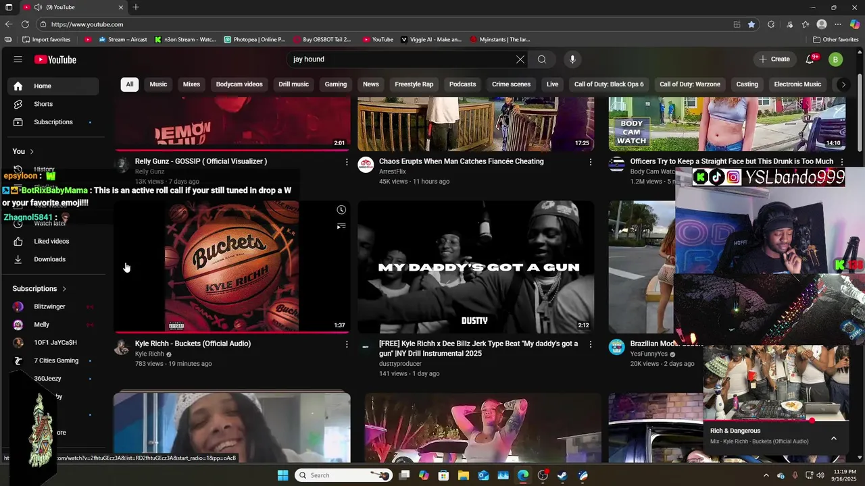Select the Podcasts filter chip
Screen dimensions: 865x486
(462, 84)
